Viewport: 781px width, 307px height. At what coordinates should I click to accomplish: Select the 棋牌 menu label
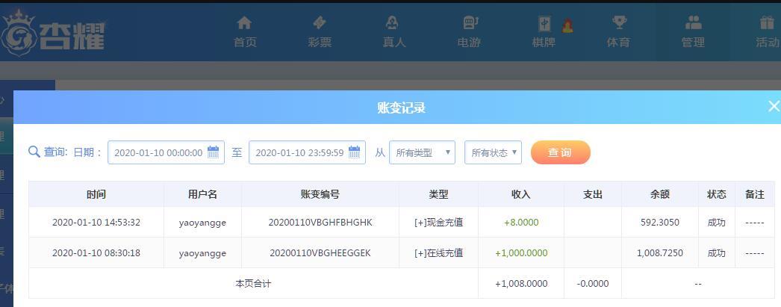coord(544,43)
